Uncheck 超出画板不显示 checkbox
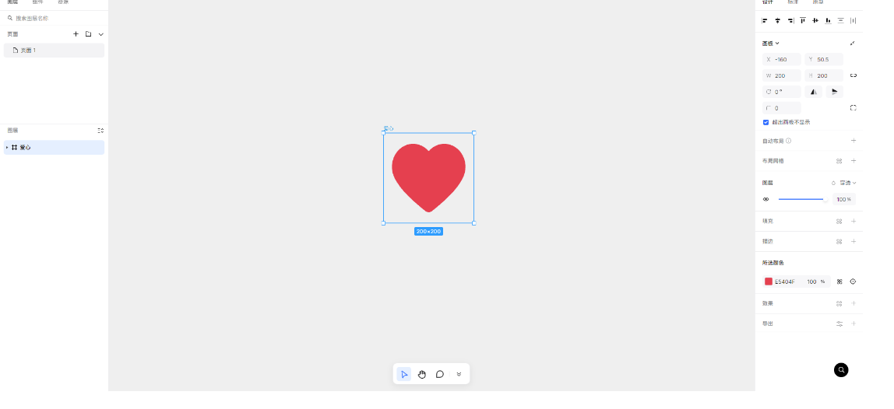The height and width of the screenshot is (409, 894). click(766, 123)
